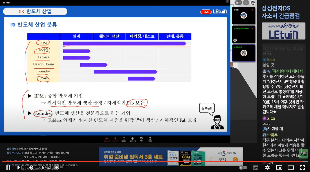Click chat username 2 CS
Screen dimensions: 310x172
pos(271,118)
